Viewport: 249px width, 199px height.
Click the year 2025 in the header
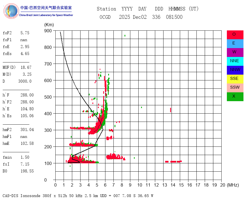[124, 17]
